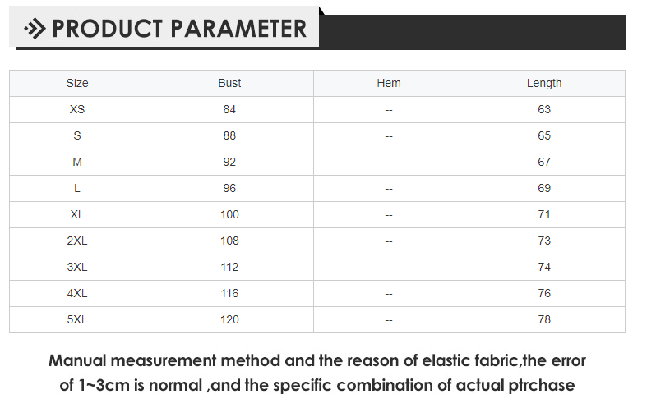The width and height of the screenshot is (656, 408).
Task: Click the double-arrow icon beside Product Parameter
Action: (35, 29)
